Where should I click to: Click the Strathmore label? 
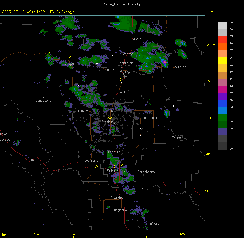146,172
